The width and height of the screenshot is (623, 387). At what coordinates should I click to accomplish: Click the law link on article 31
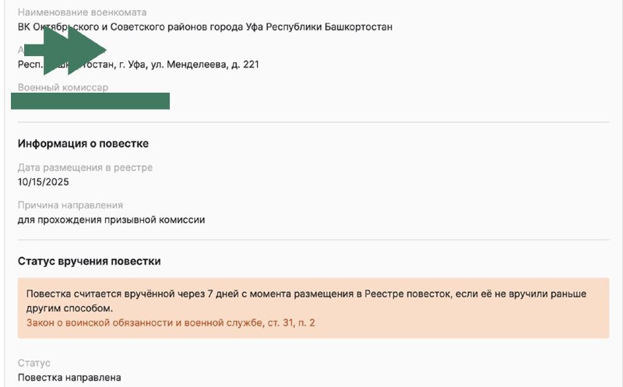pos(171,322)
